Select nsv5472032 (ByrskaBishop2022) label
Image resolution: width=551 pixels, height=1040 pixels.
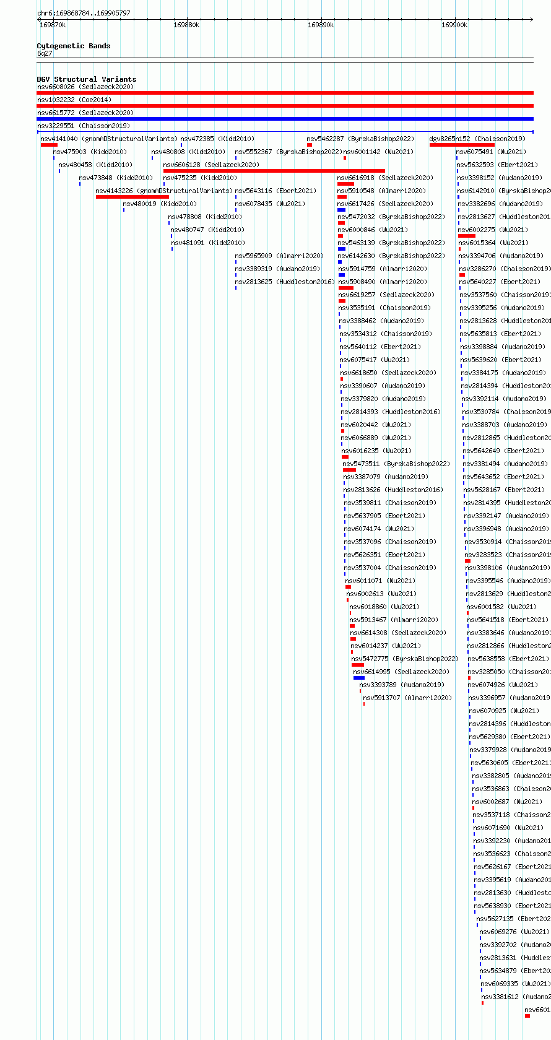click(391, 217)
